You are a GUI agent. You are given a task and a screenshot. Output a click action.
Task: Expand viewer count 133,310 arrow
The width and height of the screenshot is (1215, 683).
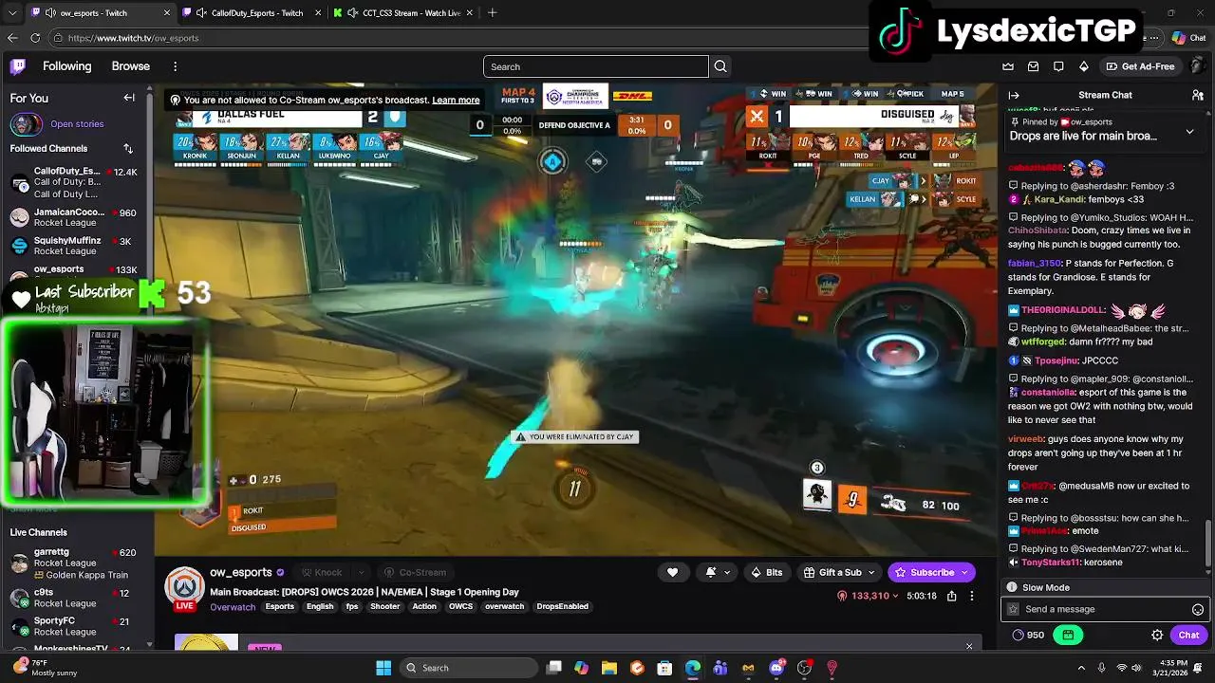(x=895, y=596)
